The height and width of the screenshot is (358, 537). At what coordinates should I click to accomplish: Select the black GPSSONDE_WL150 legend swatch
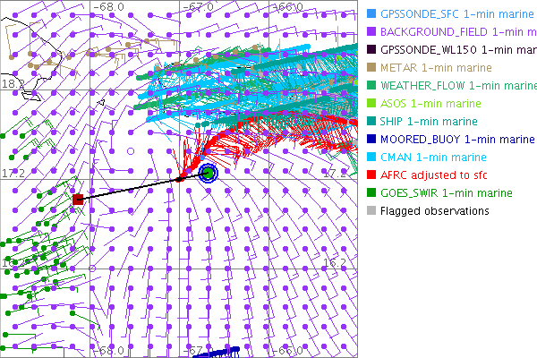click(371, 49)
